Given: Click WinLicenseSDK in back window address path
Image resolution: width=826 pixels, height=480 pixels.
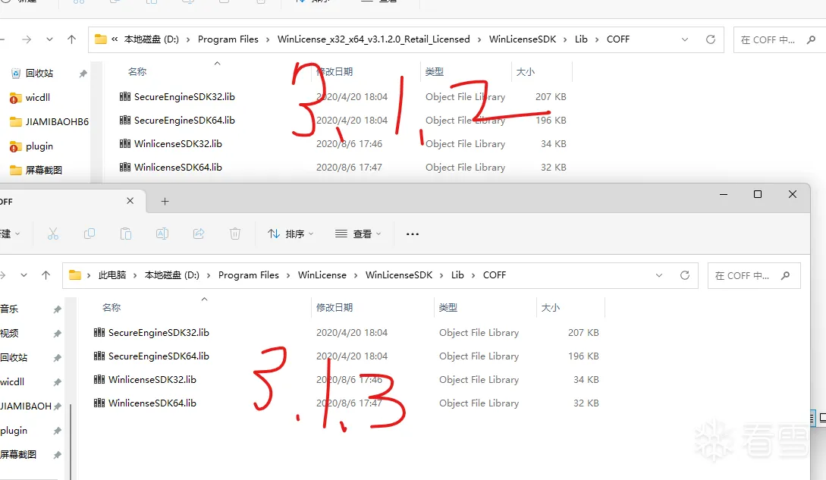Looking at the screenshot, I should point(523,39).
